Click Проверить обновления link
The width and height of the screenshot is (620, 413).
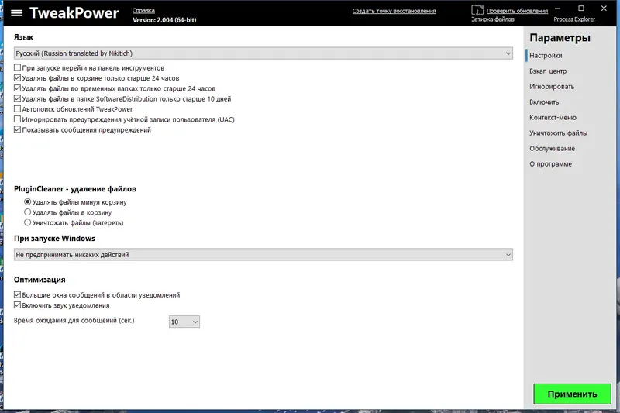click(x=517, y=11)
